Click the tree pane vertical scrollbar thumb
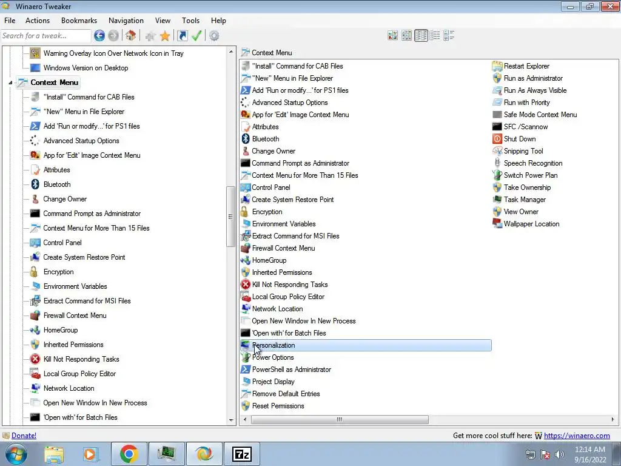Screen dimensions: 621x466 [230, 217]
